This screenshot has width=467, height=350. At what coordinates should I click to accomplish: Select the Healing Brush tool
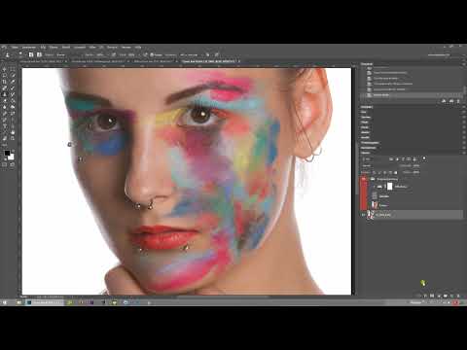(5, 88)
